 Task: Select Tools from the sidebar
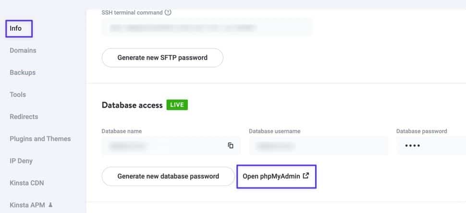(18, 95)
